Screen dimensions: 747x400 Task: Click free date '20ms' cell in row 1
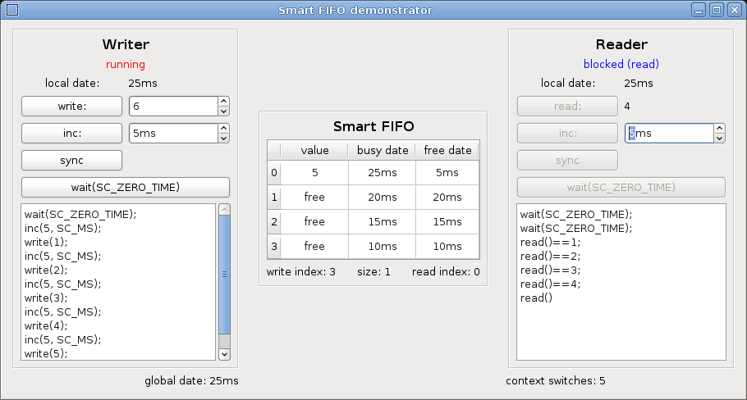tap(447, 197)
